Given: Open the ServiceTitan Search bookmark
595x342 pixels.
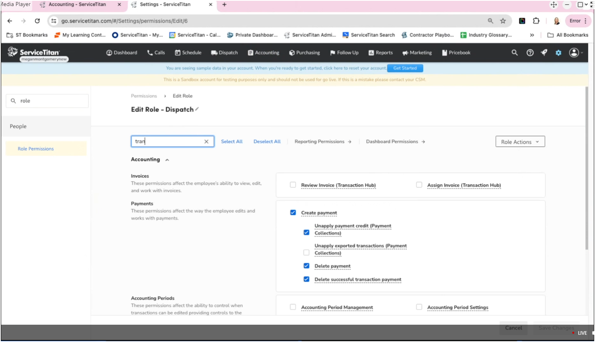Looking at the screenshot, I should (369, 35).
